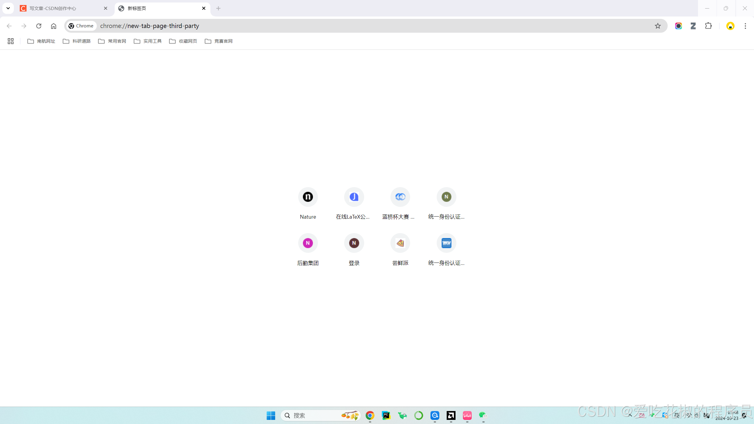Screen dimensions: 754x424
Task: Open the Chrome three-dot menu
Action: [745, 26]
